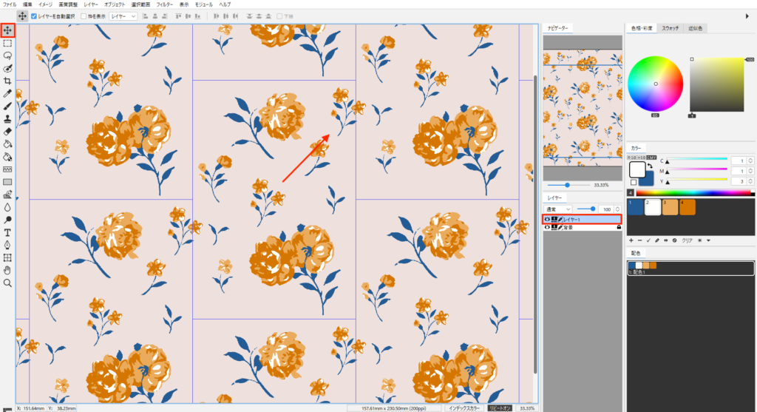Viewport: 757px width, 412px height.
Task: Click the hue color wheel
Action: (655, 84)
